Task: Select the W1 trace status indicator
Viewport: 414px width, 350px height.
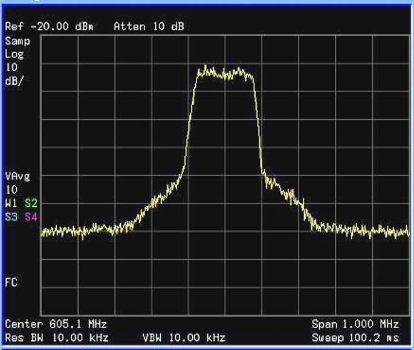Action: pyautogui.click(x=10, y=203)
